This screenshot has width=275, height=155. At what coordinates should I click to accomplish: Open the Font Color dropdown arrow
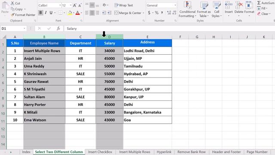(x=81, y=12)
